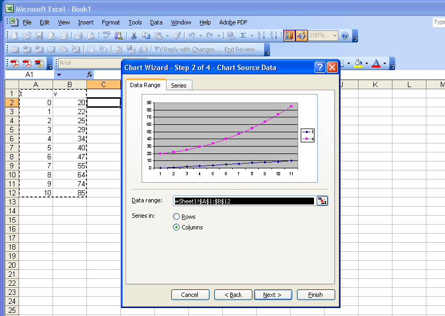Viewport: 445px width, 316px height.
Task: Expand the Fill Color dropdown arrow
Action: 367,63
